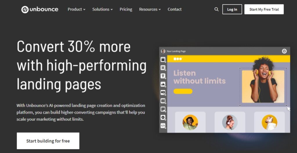
Task: Select the Box widget icon in builder sidebar
Action: pos(163,68)
